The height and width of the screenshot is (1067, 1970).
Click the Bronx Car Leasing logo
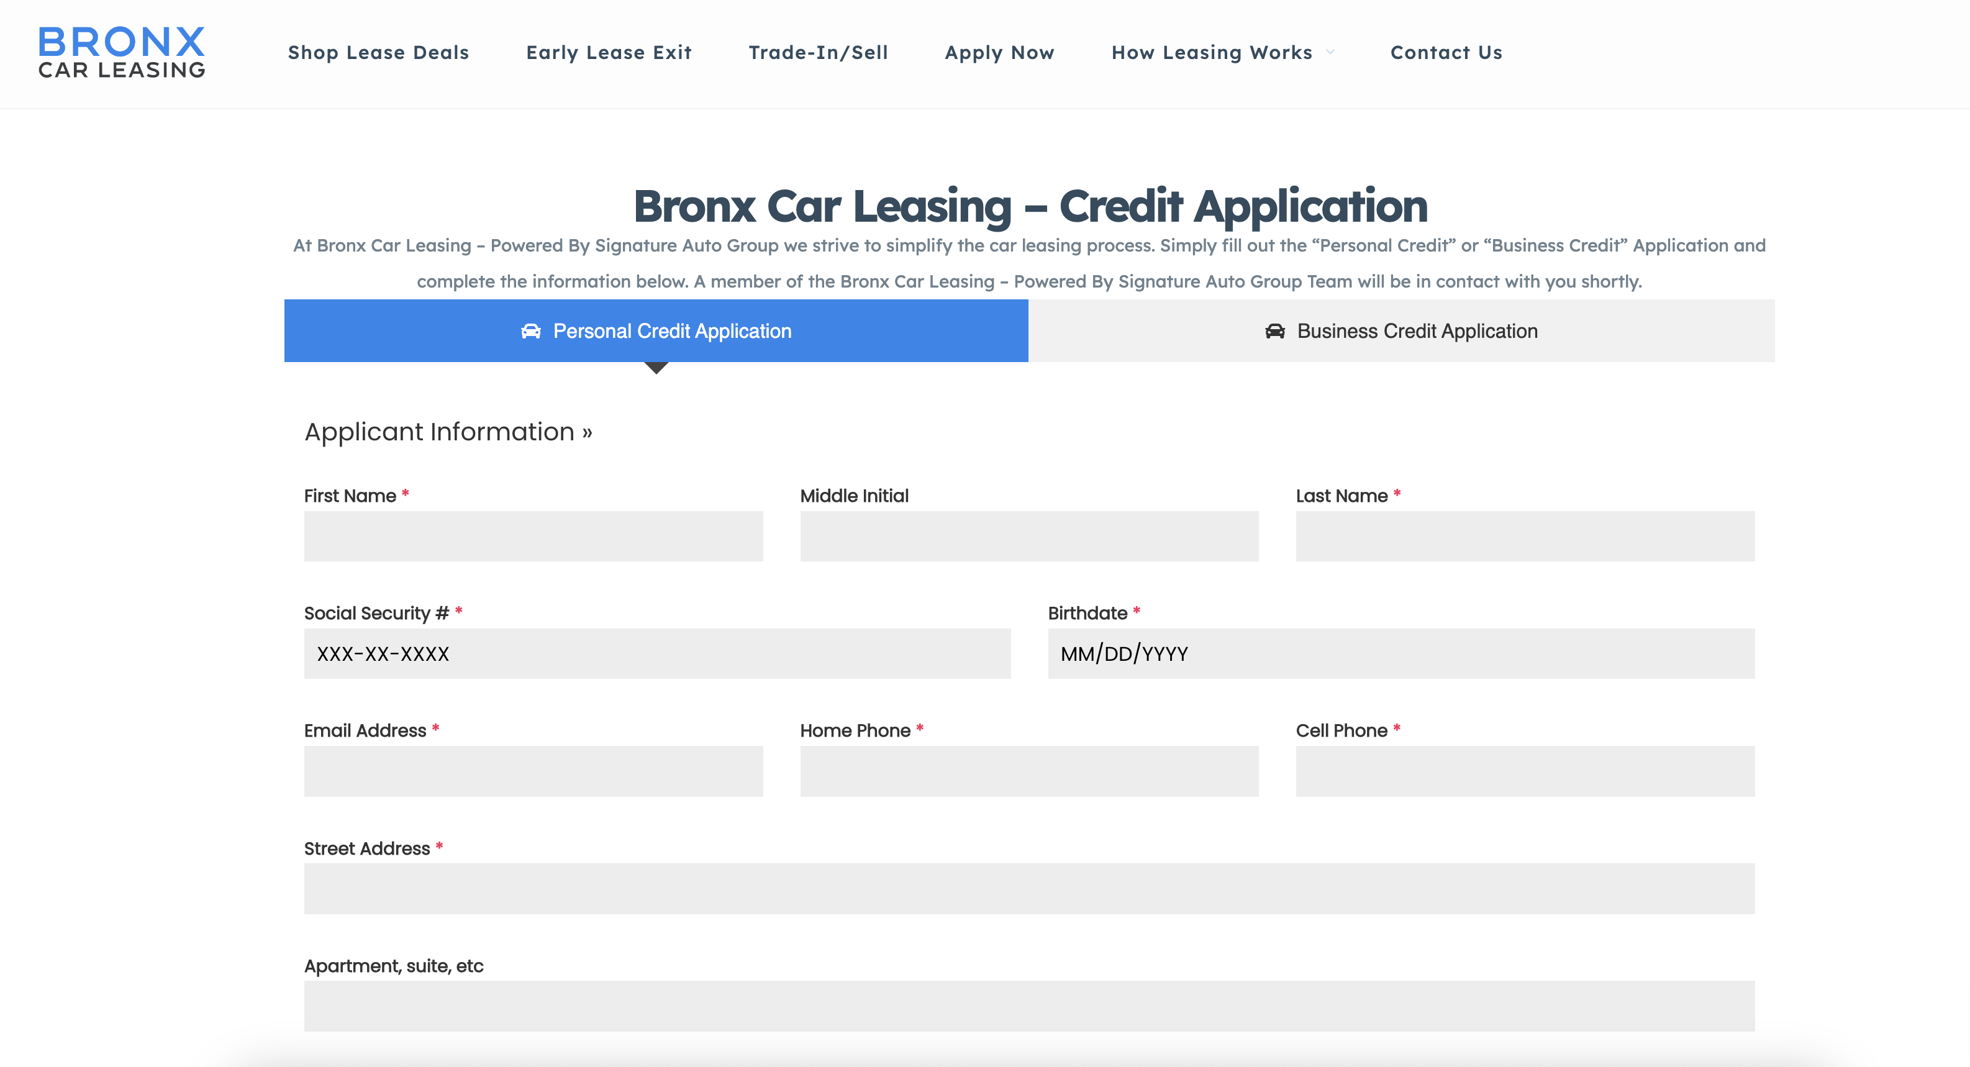click(x=122, y=52)
